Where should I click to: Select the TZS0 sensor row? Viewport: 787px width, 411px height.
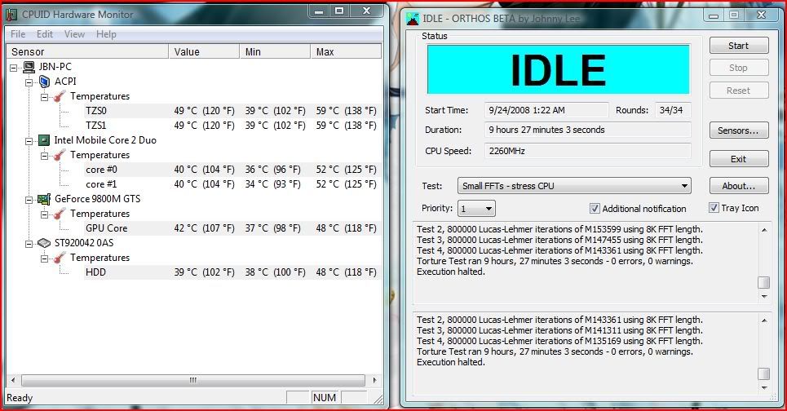tap(232, 110)
